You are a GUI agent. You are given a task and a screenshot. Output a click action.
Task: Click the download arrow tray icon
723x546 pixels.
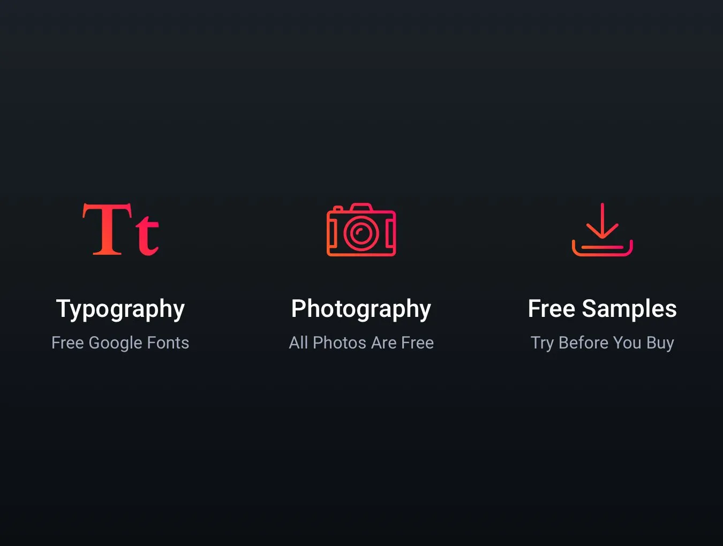coord(602,229)
